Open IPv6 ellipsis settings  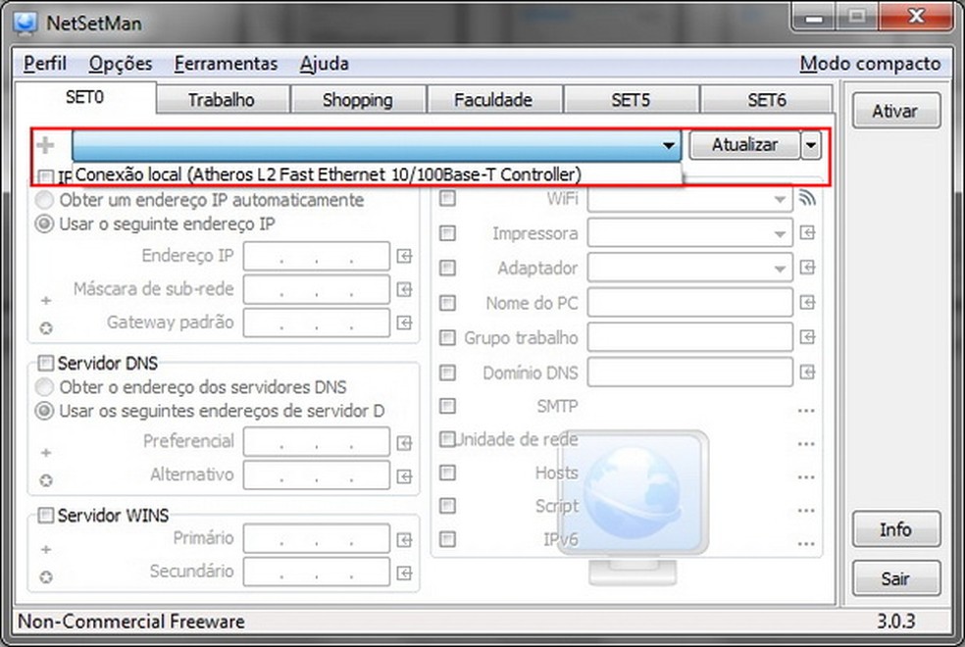[806, 544]
